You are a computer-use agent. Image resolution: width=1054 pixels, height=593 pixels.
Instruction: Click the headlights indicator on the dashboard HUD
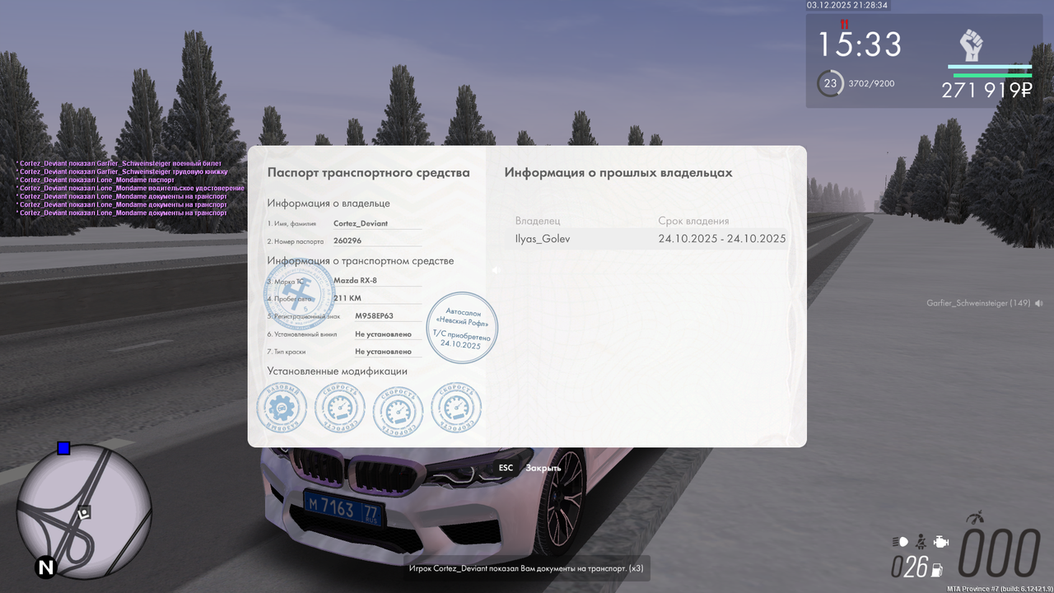click(x=899, y=541)
